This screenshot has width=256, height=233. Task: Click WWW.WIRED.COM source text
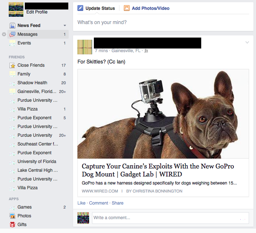pyautogui.click(x=100, y=191)
